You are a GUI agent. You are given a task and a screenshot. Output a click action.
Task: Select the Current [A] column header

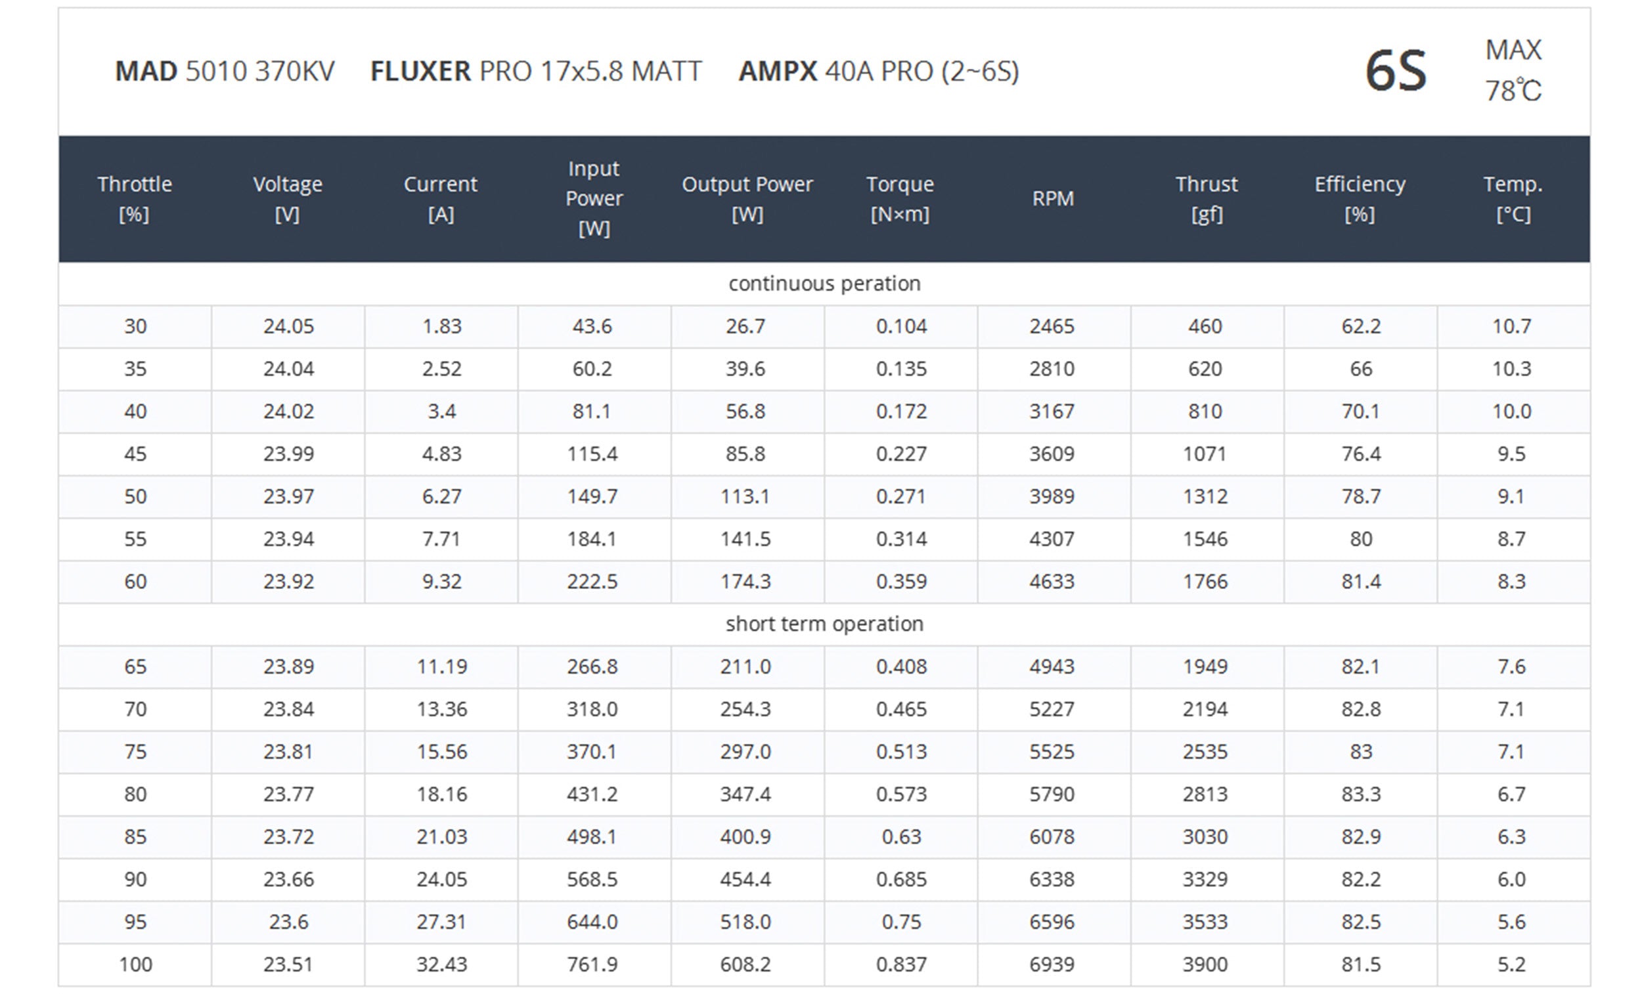coord(441,198)
